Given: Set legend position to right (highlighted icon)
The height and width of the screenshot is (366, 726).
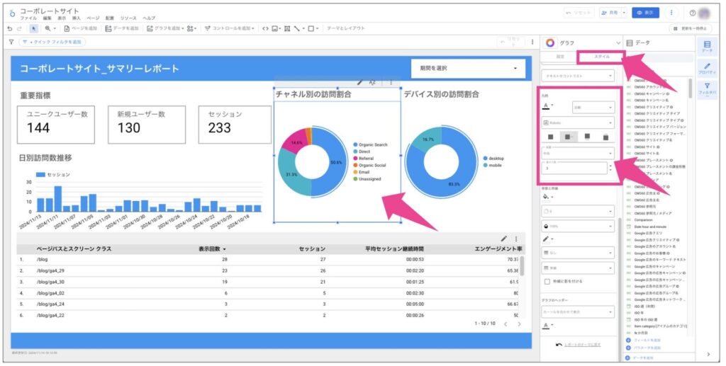Looking at the screenshot, I should point(569,137).
